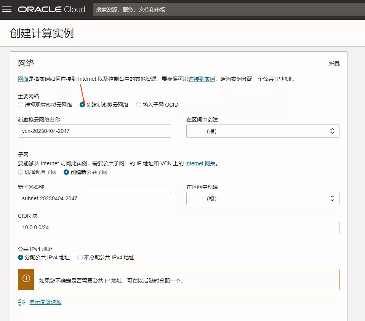The image size is (365, 321).
Task: Click the CIDR 块 input field
Action: click(x=179, y=227)
